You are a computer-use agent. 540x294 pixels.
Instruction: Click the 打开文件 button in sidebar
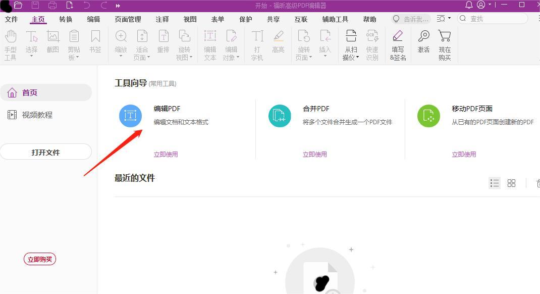[x=46, y=152]
